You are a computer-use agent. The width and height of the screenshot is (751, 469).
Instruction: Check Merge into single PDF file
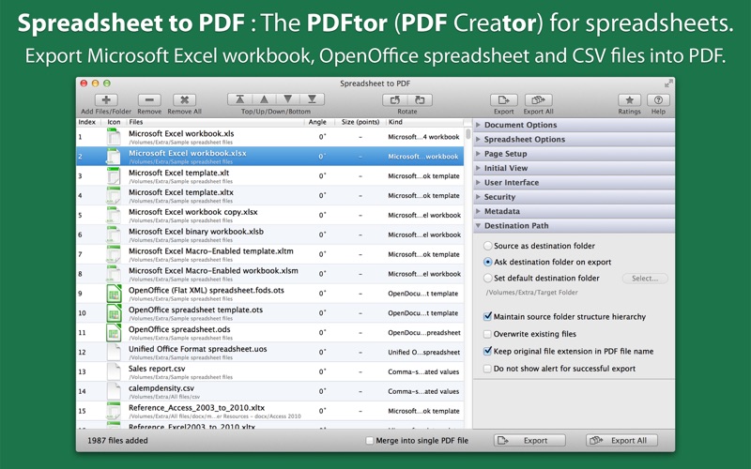point(369,441)
